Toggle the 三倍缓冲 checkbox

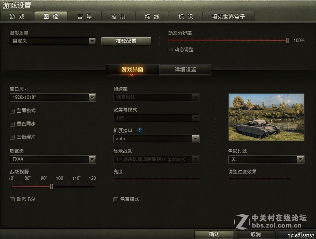click(12, 137)
